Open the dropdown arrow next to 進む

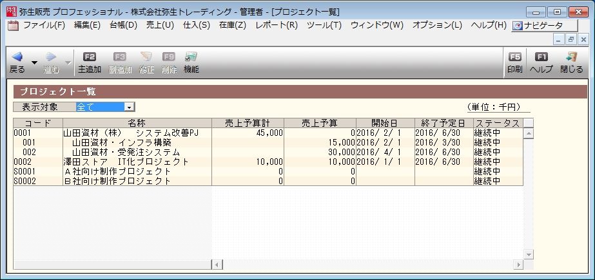[x=68, y=63]
